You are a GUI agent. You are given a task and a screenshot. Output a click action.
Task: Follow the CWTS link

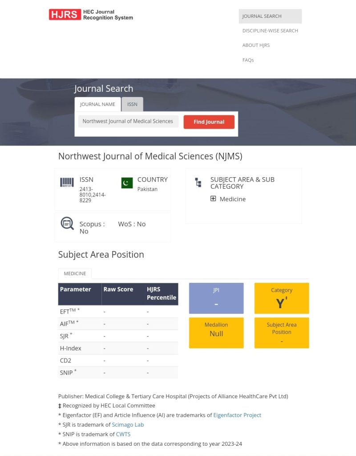click(123, 434)
